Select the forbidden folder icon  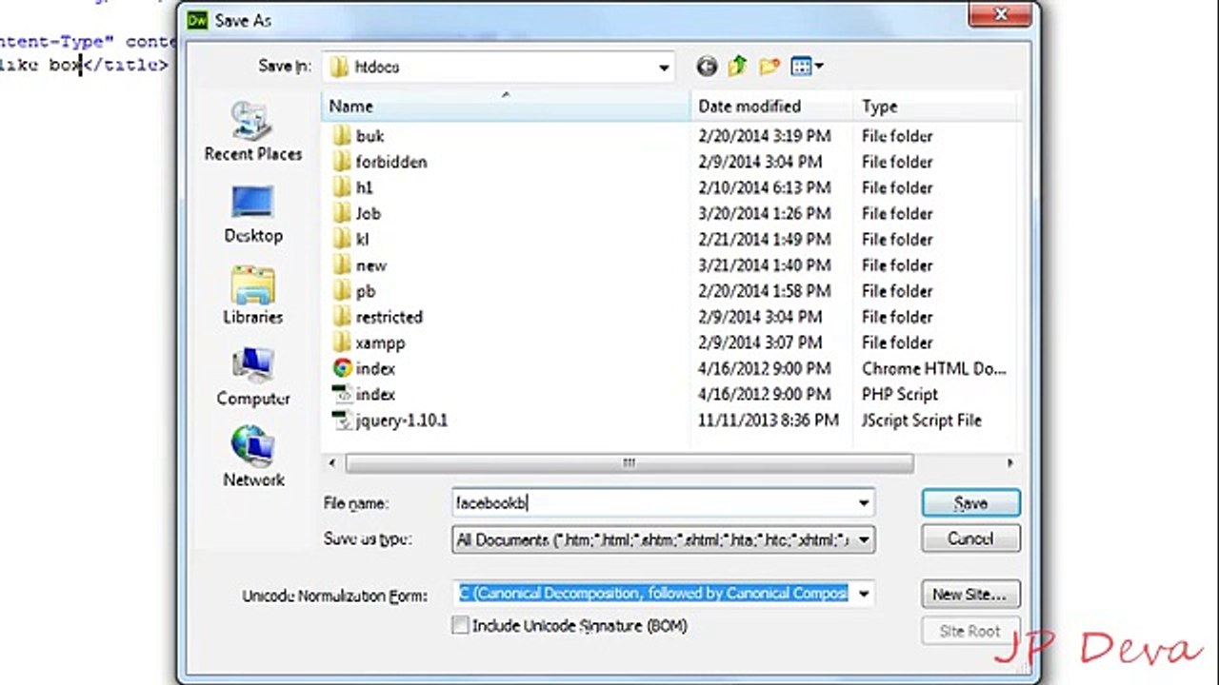point(342,162)
